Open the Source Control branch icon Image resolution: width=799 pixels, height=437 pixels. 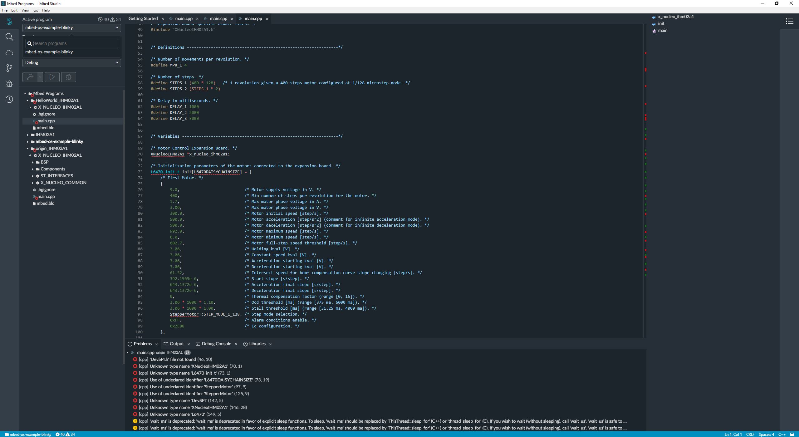(x=9, y=68)
